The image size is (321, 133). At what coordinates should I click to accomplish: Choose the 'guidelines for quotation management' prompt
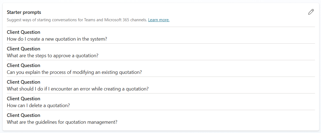pos(62,122)
